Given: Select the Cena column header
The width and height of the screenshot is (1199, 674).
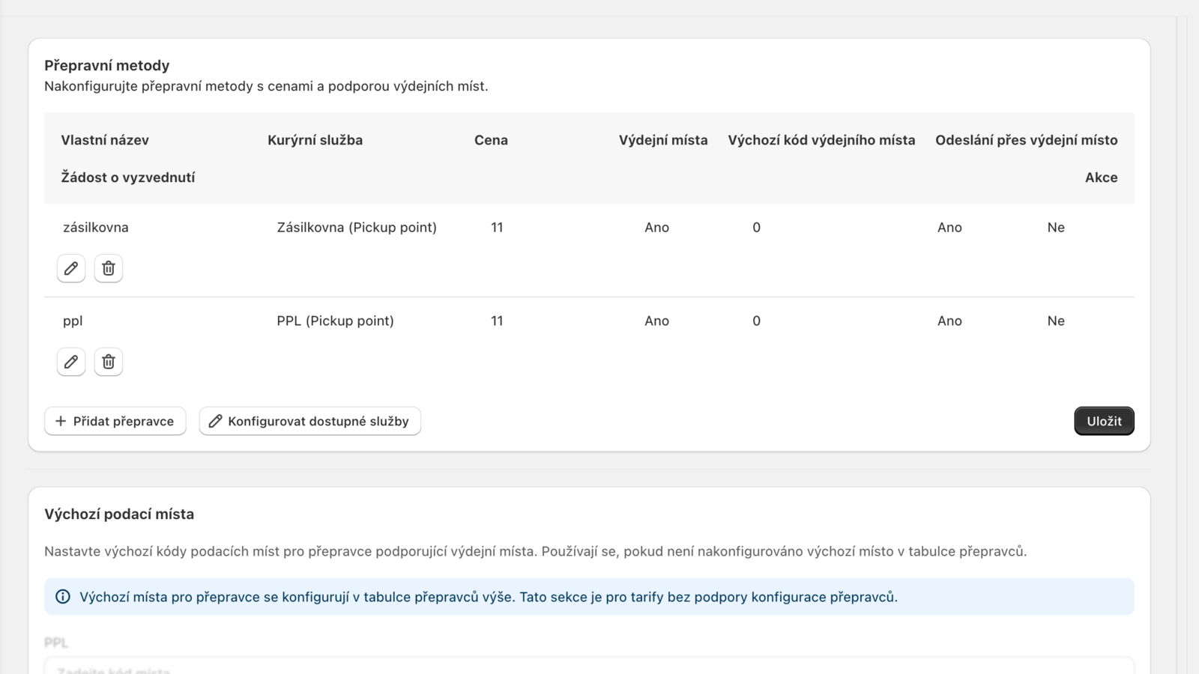Looking at the screenshot, I should [x=491, y=140].
